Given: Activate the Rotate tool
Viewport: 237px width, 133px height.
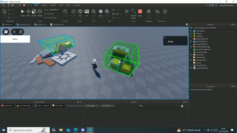Looking at the screenshot, I should coord(40,13).
